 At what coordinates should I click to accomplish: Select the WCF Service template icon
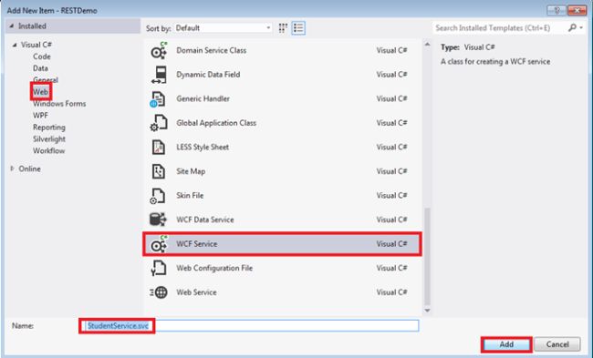click(x=159, y=244)
